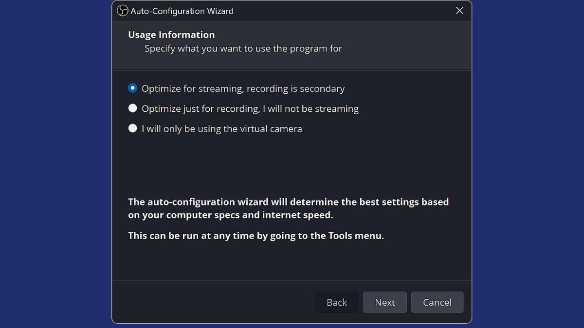Select the optimize for streaming radio button
584x328 pixels.
pyautogui.click(x=132, y=88)
